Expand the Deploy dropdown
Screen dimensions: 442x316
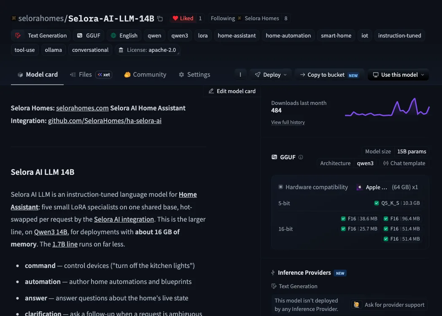pyautogui.click(x=271, y=75)
